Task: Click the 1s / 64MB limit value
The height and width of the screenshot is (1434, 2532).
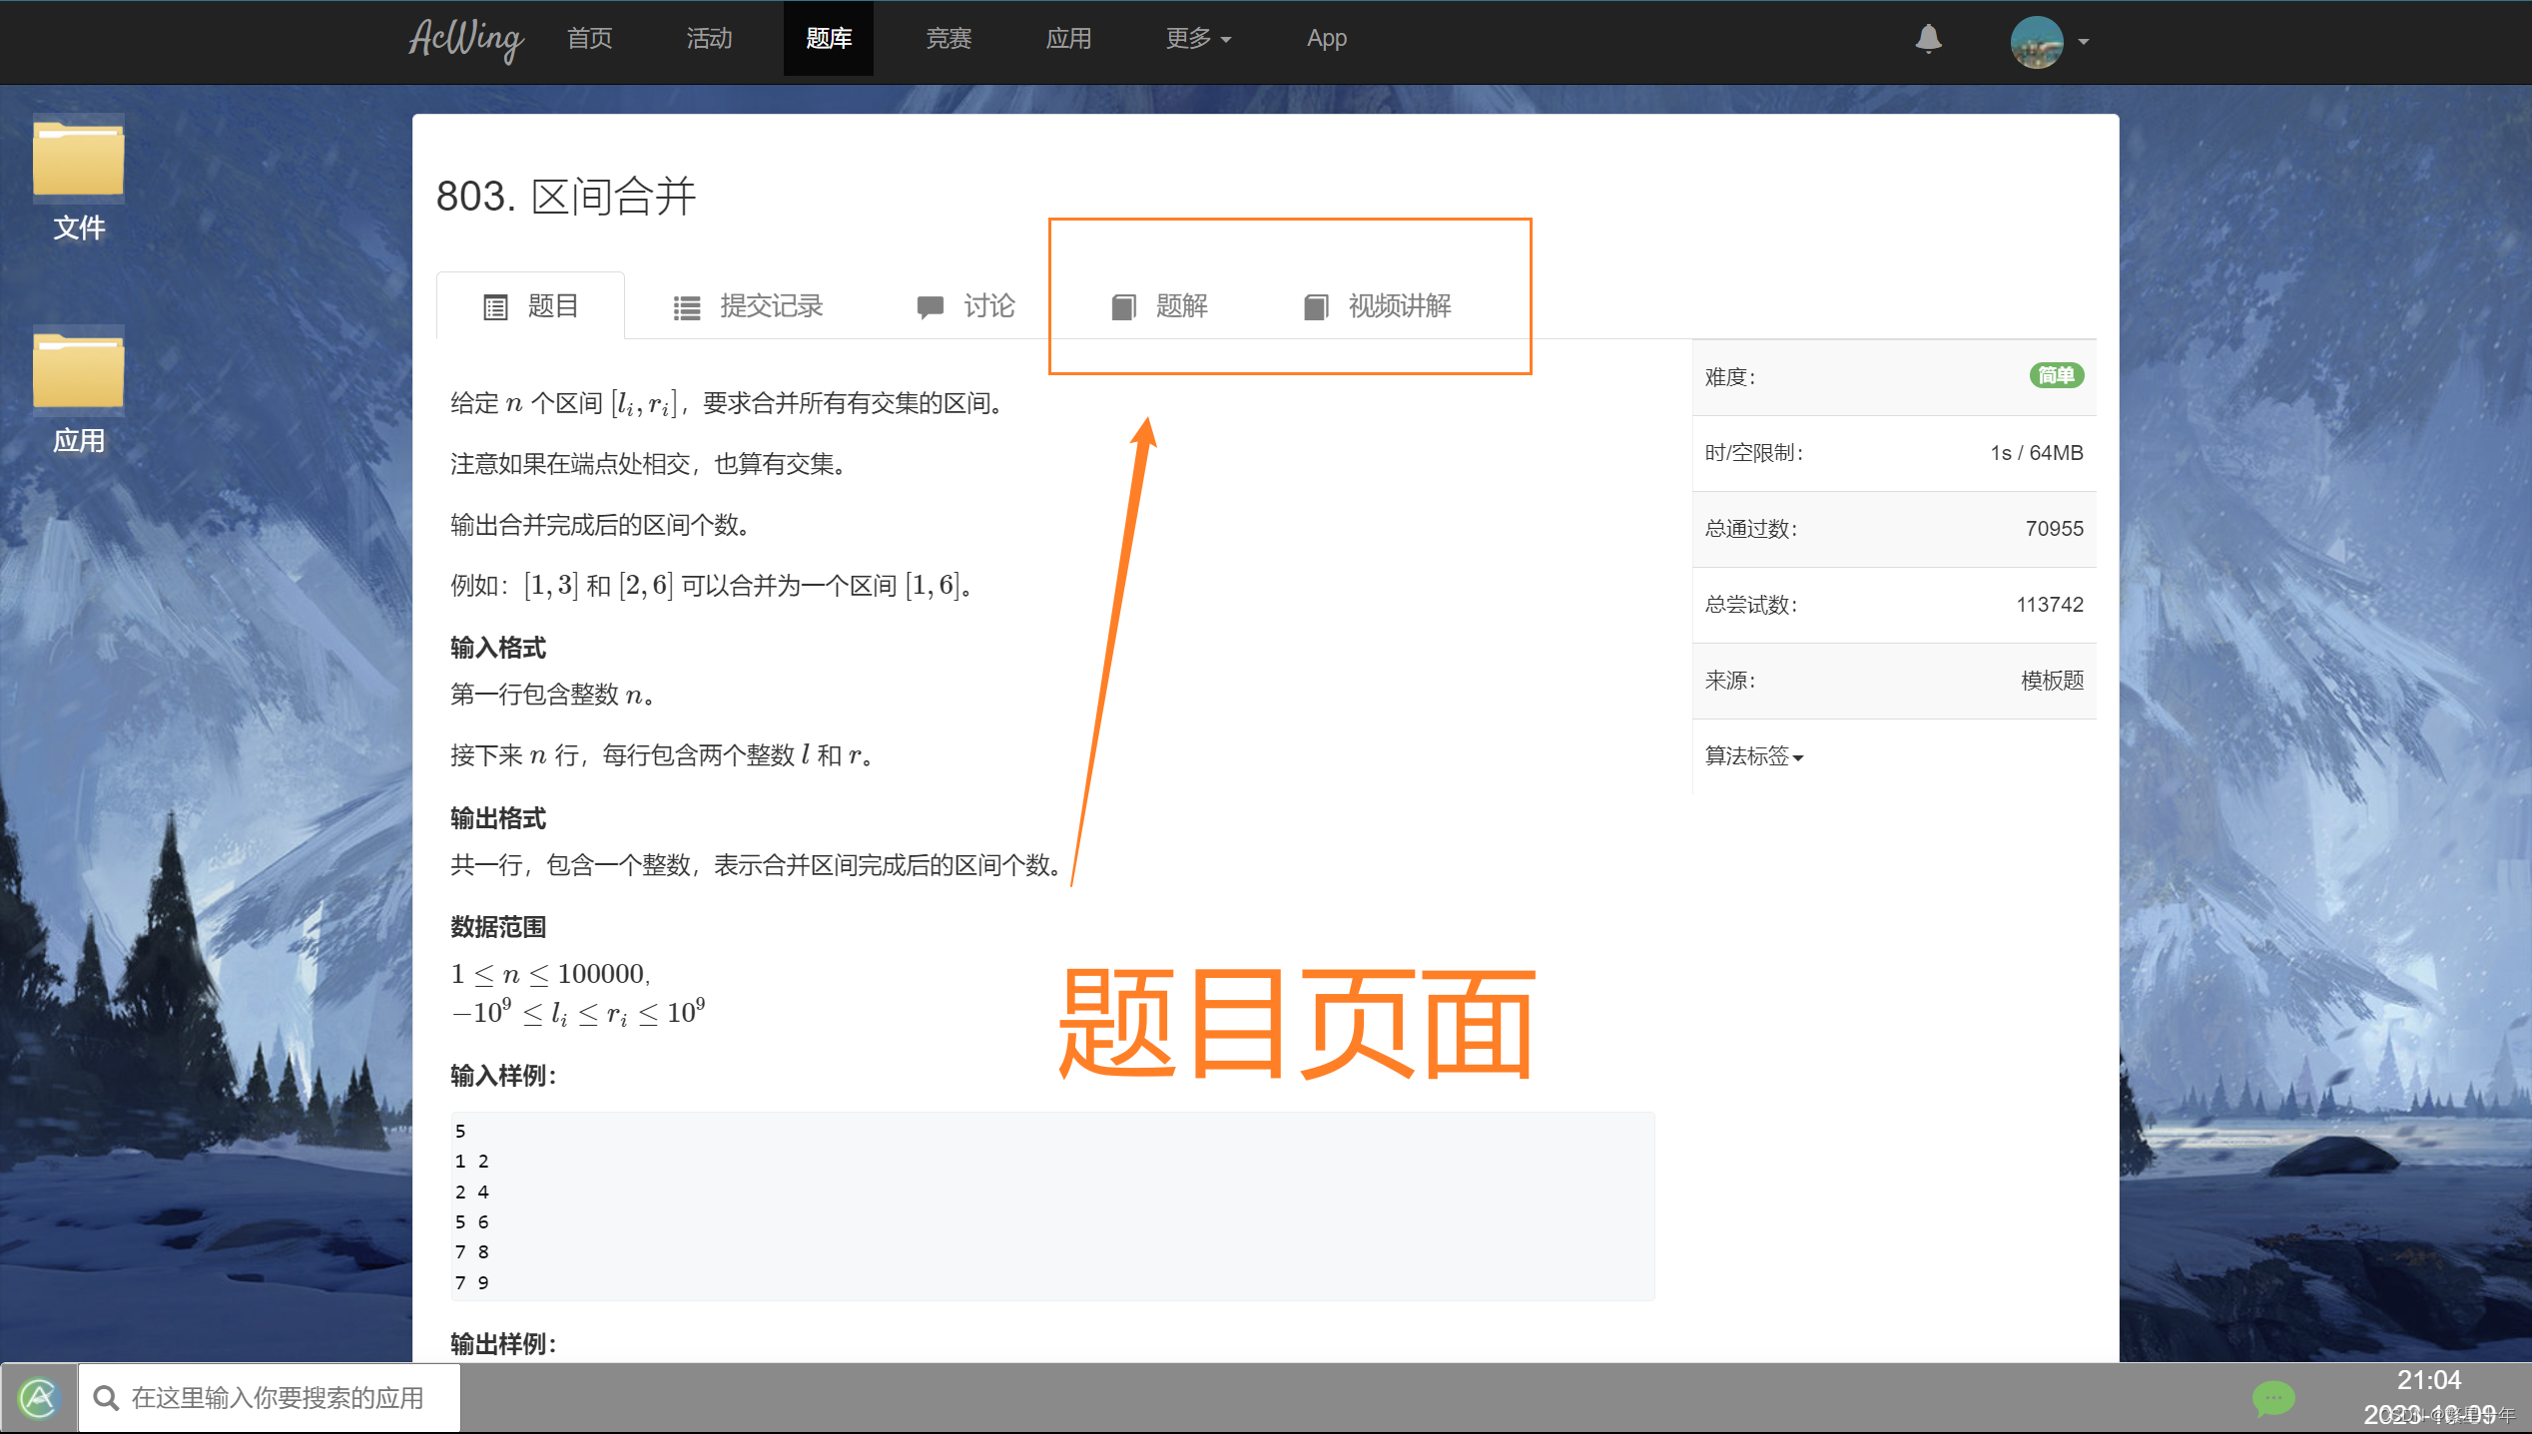Action: tap(2037, 453)
